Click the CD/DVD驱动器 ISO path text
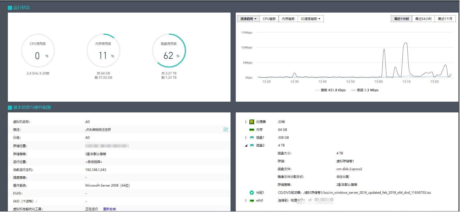 point(354,193)
